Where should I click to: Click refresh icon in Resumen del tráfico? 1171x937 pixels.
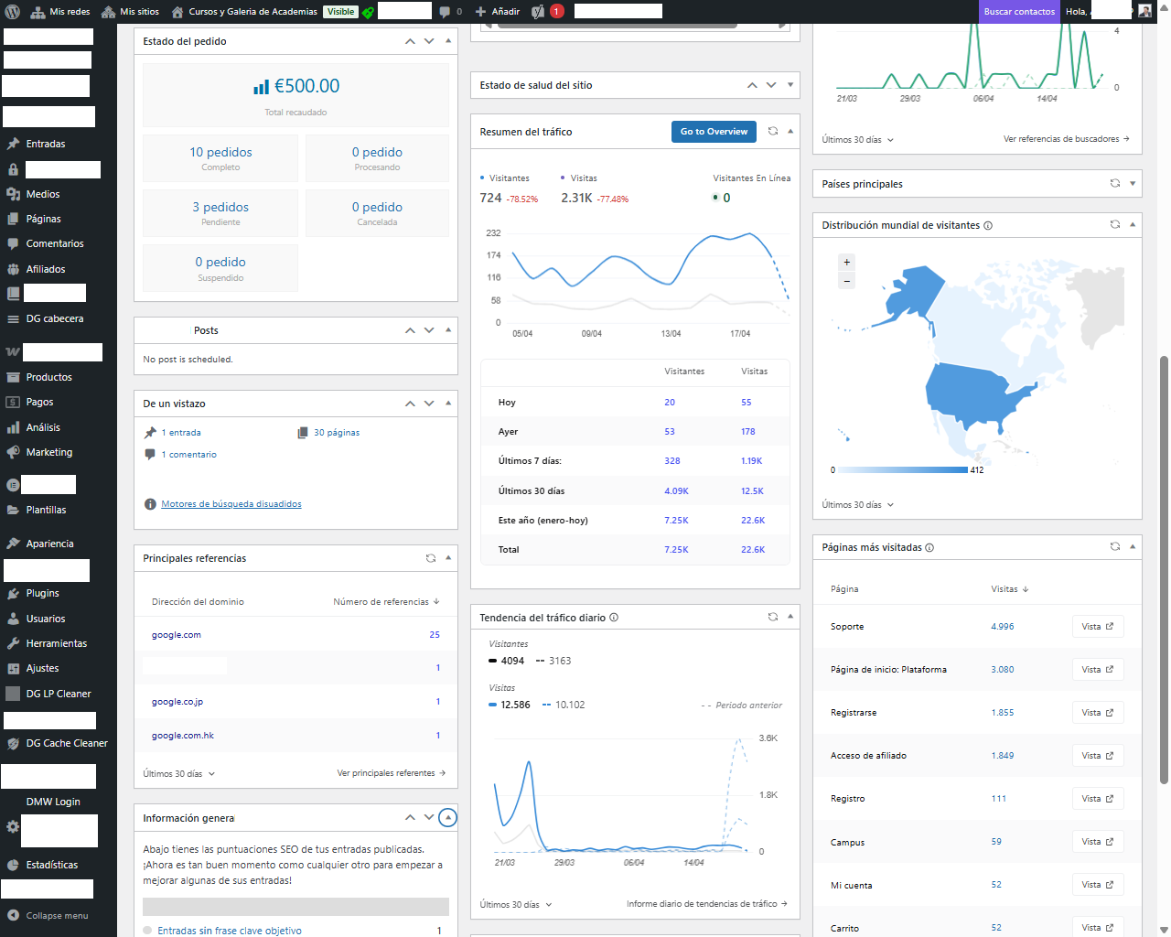[773, 131]
